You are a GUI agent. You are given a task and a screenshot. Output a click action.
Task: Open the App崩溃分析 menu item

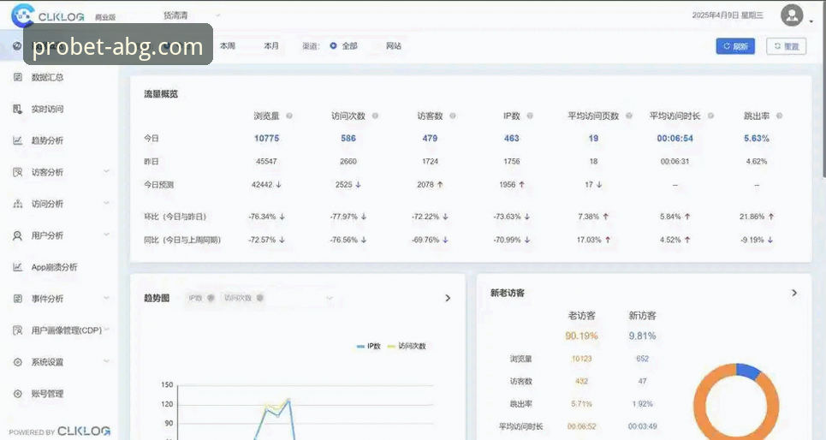pos(54,266)
